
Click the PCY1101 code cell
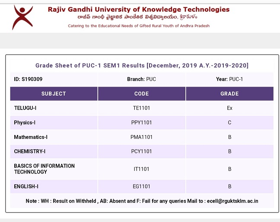click(x=142, y=151)
